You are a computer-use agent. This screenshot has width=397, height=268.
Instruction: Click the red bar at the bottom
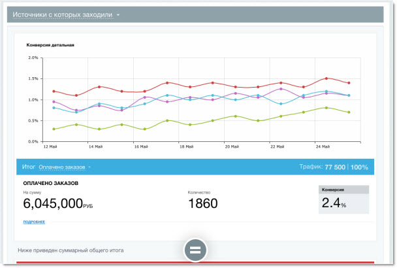click(196, 263)
